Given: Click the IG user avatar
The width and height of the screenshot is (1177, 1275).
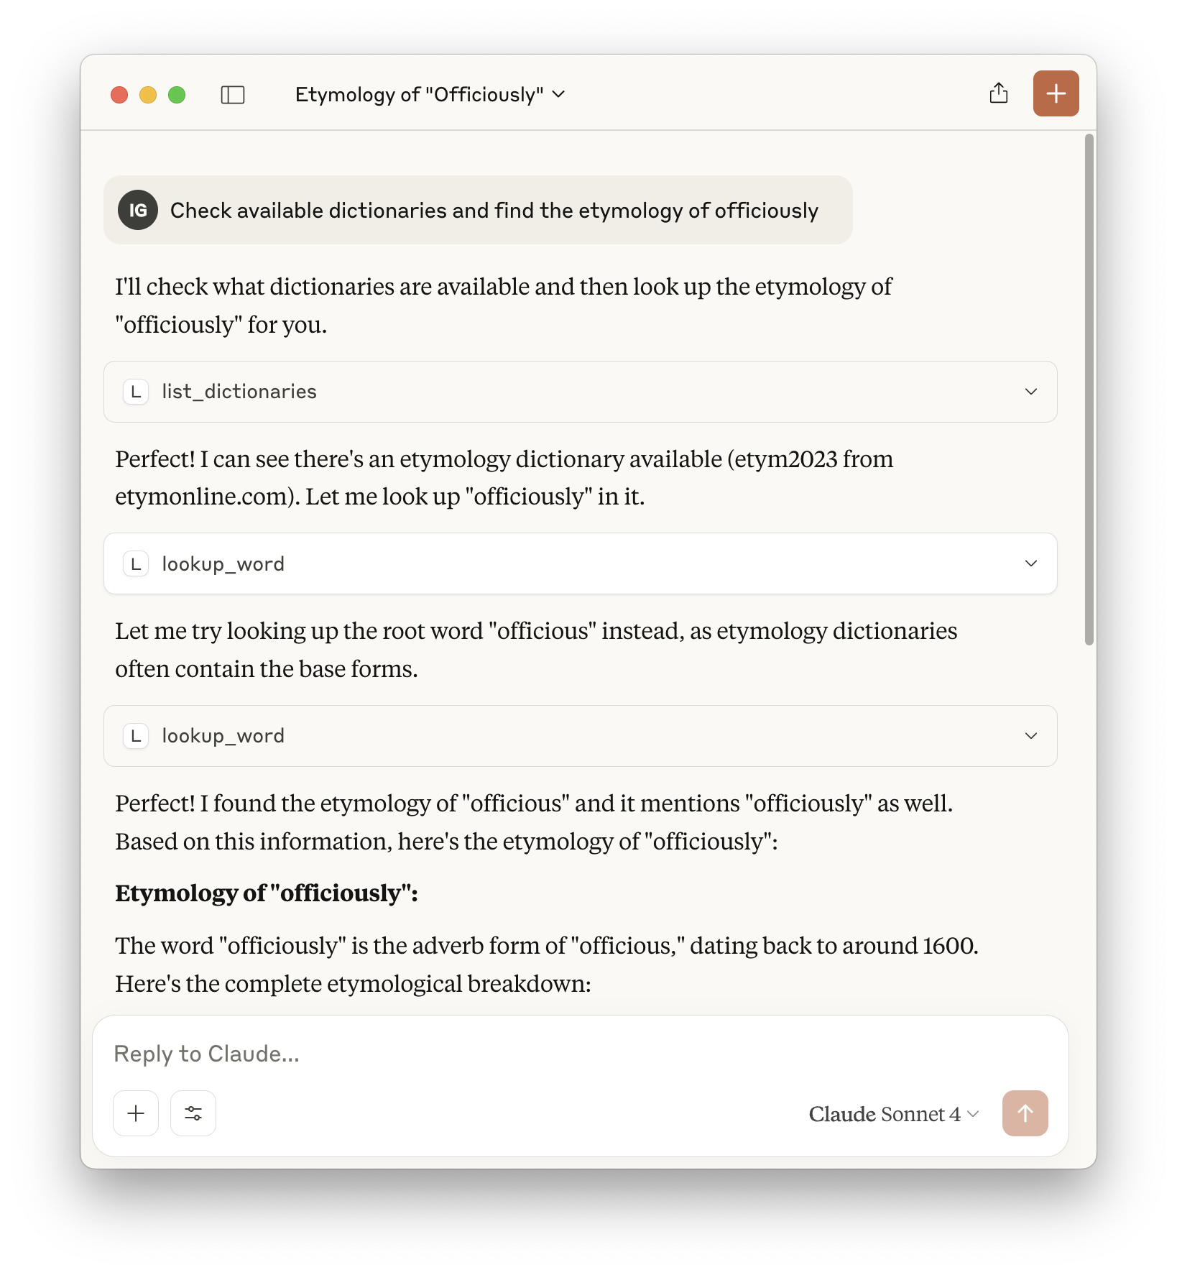Looking at the screenshot, I should click(x=138, y=210).
